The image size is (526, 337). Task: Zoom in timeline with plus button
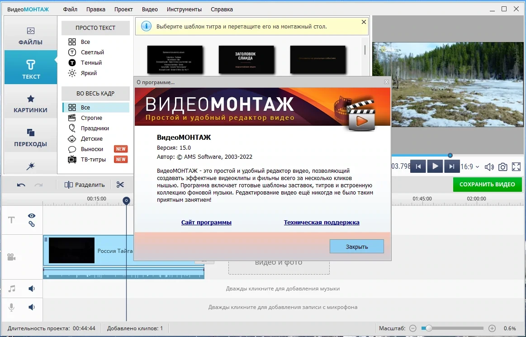pyautogui.click(x=492, y=328)
